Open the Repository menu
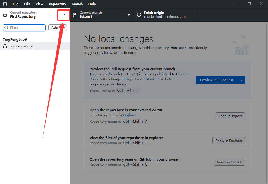 (58, 4)
